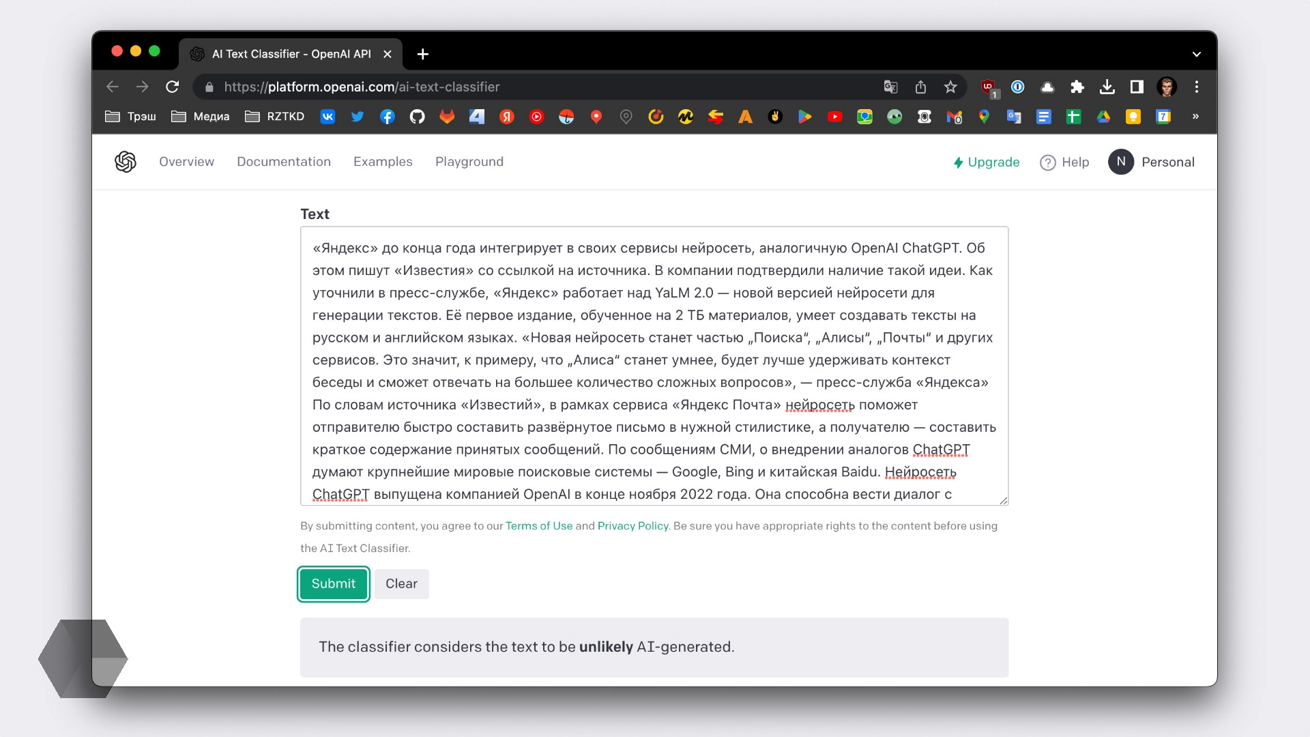Open the YouTube Music bookmark icon
Viewport: 1310px width, 737px height.
pos(537,117)
